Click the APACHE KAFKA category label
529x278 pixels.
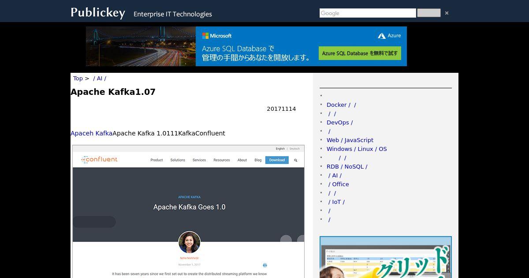(189, 197)
